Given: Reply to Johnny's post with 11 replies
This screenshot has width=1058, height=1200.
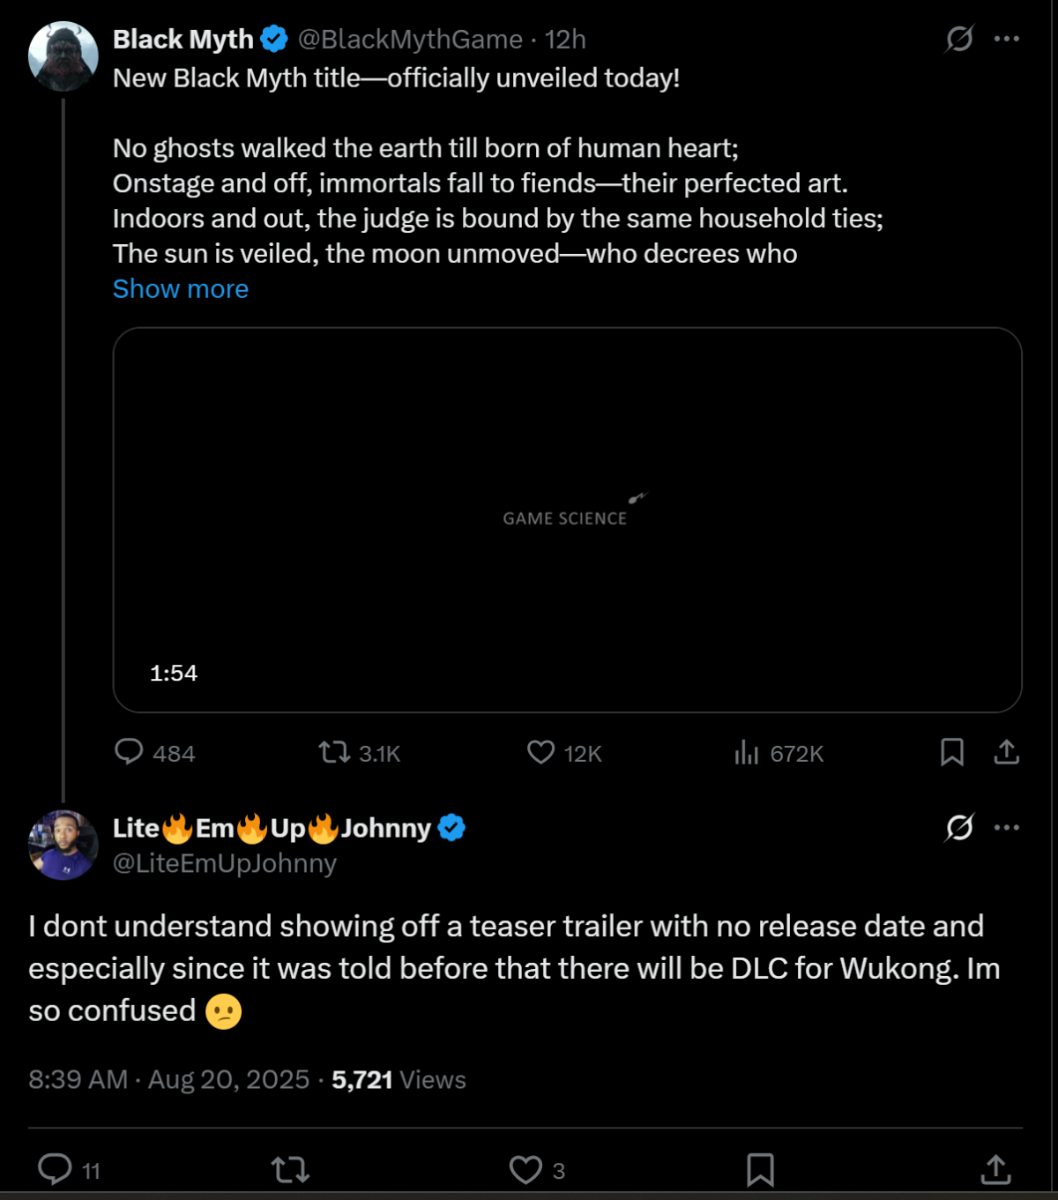Looking at the screenshot, I should [69, 1170].
